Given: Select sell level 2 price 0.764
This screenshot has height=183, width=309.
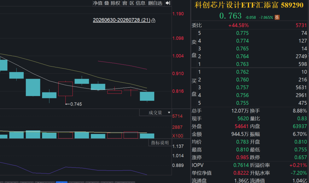Looking at the screenshot, I should tap(243, 56).
